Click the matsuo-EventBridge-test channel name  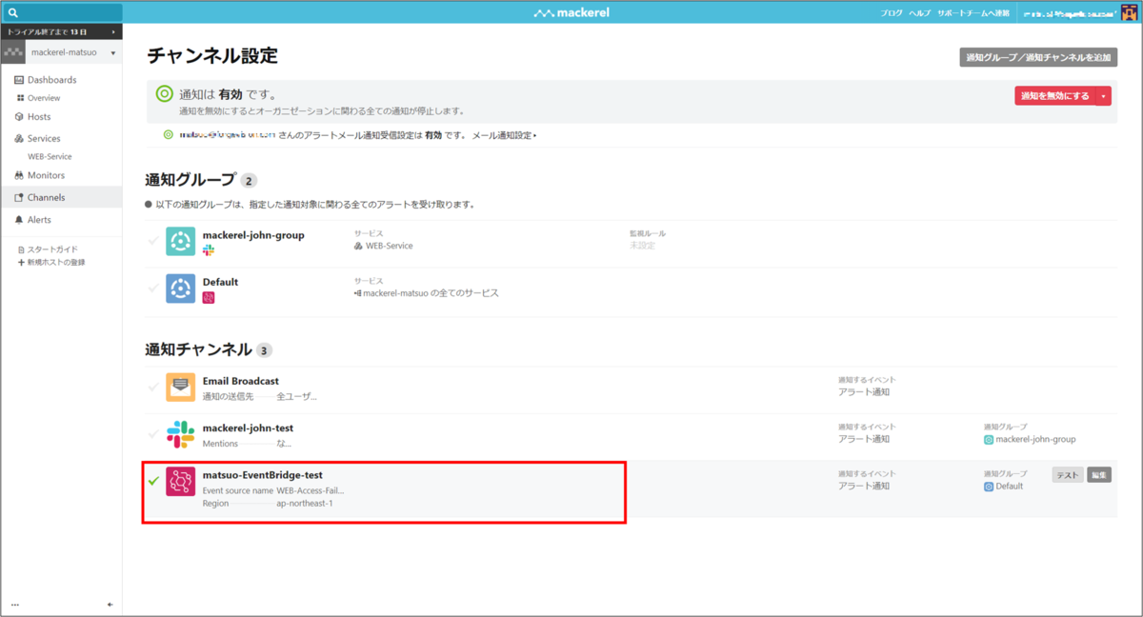(x=263, y=475)
